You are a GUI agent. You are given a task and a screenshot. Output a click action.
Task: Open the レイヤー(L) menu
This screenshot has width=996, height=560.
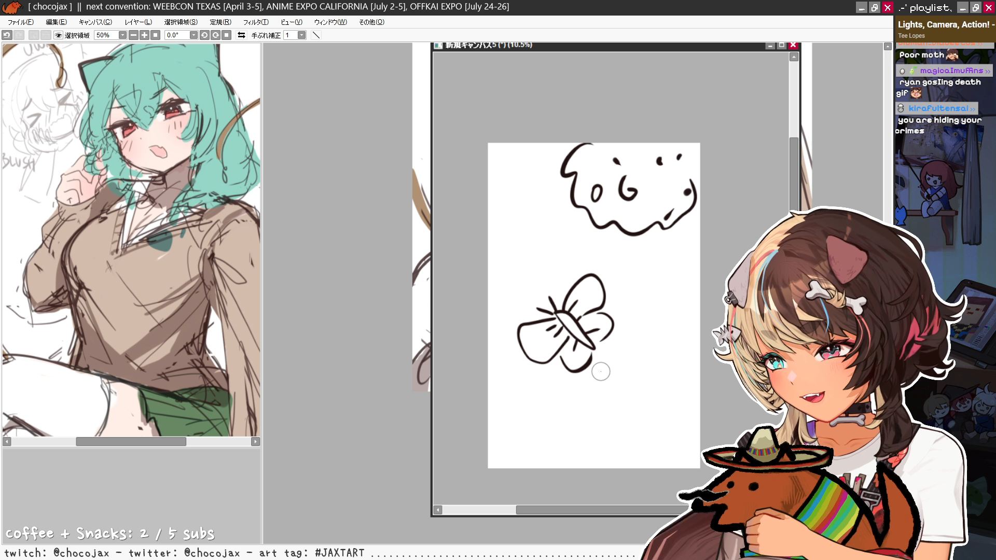[138, 22]
